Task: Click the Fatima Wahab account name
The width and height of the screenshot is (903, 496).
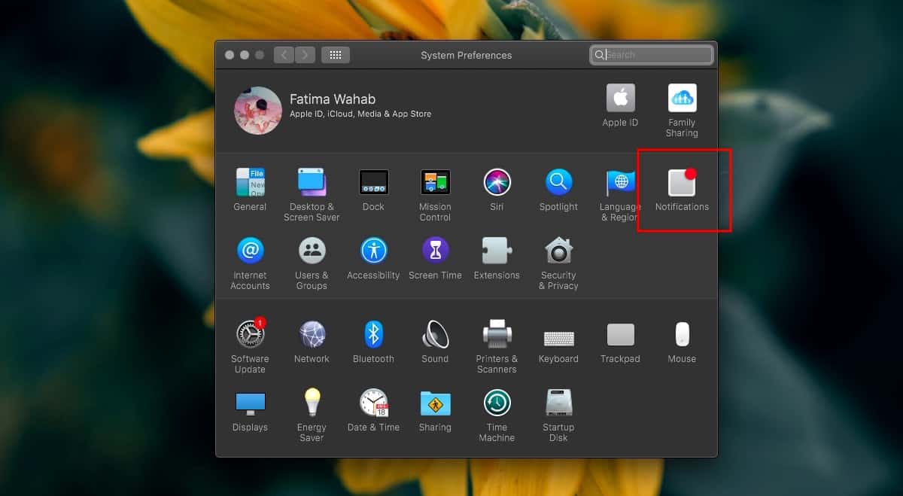Action: coord(333,99)
